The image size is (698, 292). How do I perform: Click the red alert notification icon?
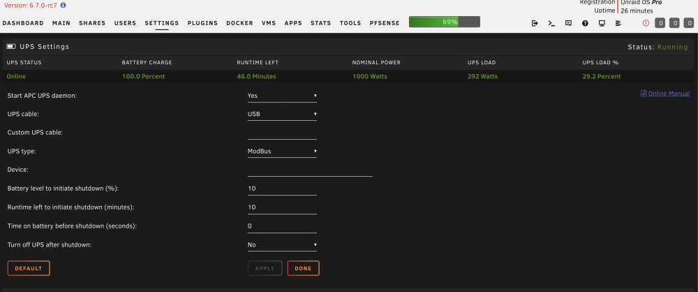646,23
